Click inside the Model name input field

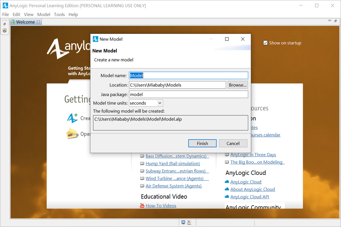(x=188, y=75)
